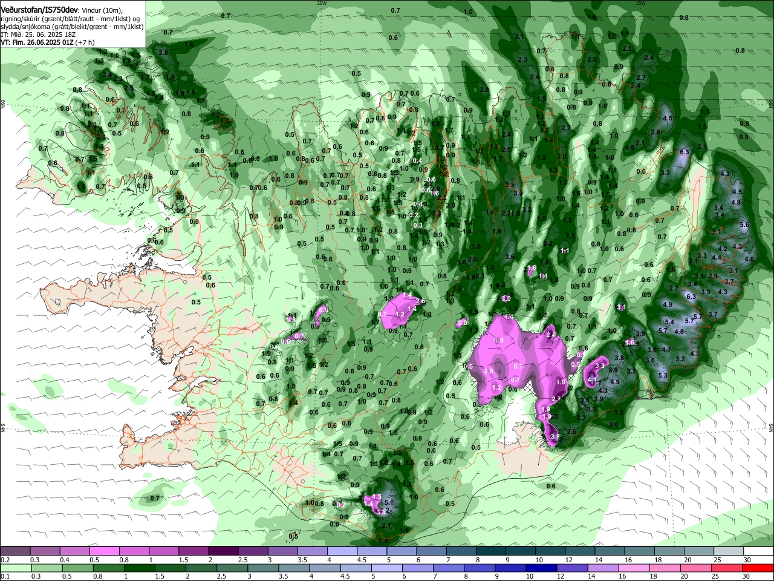Screen dimensions: 774x581
Task: Click the 'VT: Fim. 26.06.2025 01Z' valid time
Action: [37, 43]
